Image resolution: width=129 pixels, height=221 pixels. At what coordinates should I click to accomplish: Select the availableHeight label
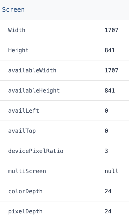point(34,91)
